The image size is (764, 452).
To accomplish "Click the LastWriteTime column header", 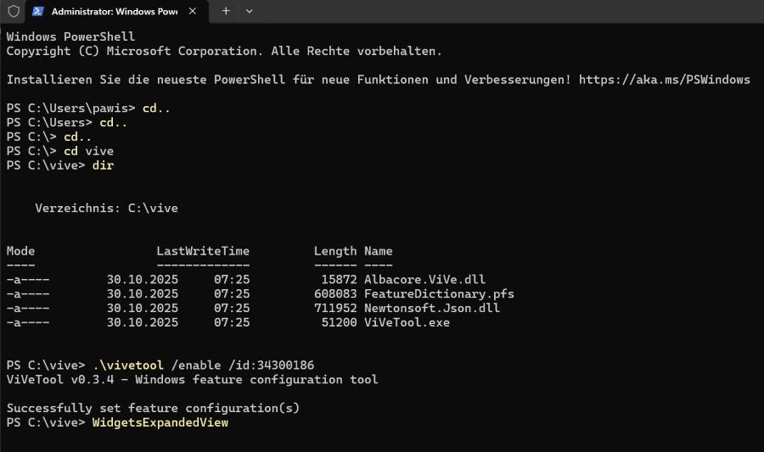I will (x=203, y=251).
